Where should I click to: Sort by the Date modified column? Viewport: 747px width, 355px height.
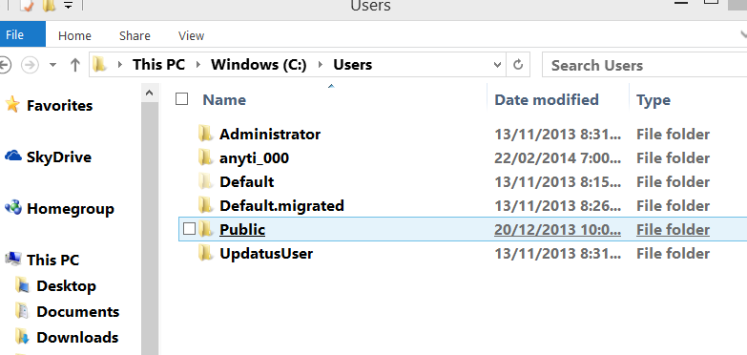[546, 99]
